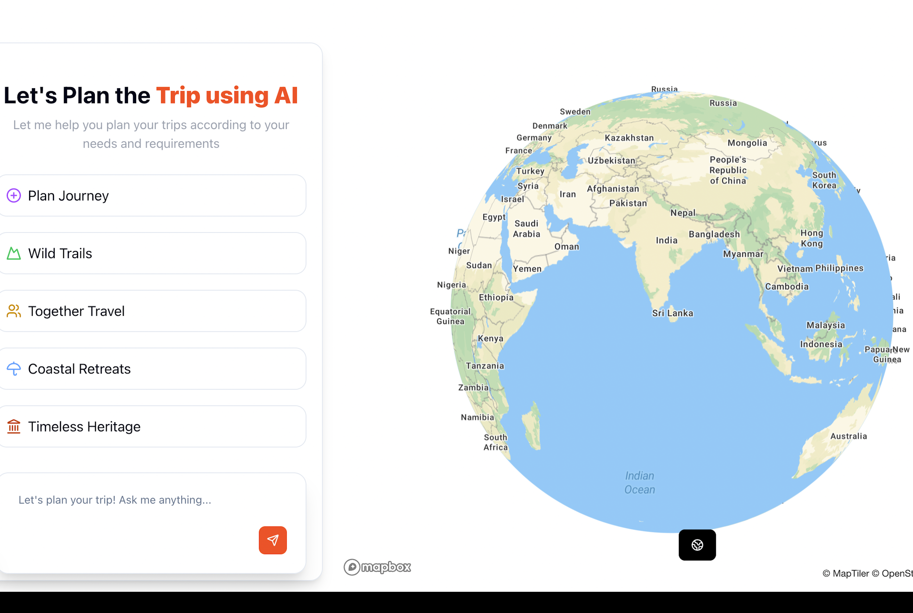Click India on the globe map
The height and width of the screenshot is (613, 913).
(666, 240)
